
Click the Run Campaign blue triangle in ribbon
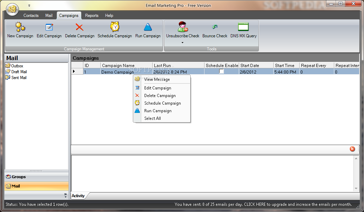pyautogui.click(x=148, y=27)
